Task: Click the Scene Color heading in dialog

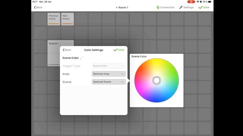Action: point(71,58)
